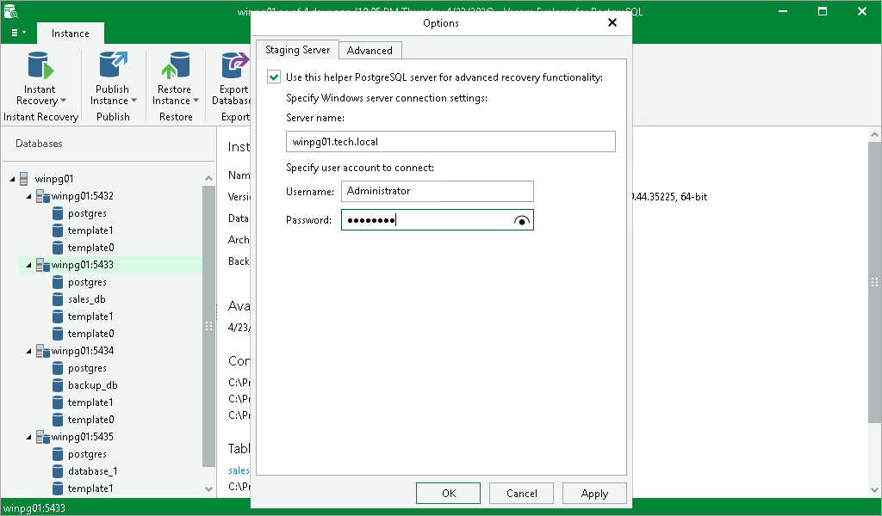
Task: Open the Instant Recovery dropdown arrow
Action: tap(63, 101)
